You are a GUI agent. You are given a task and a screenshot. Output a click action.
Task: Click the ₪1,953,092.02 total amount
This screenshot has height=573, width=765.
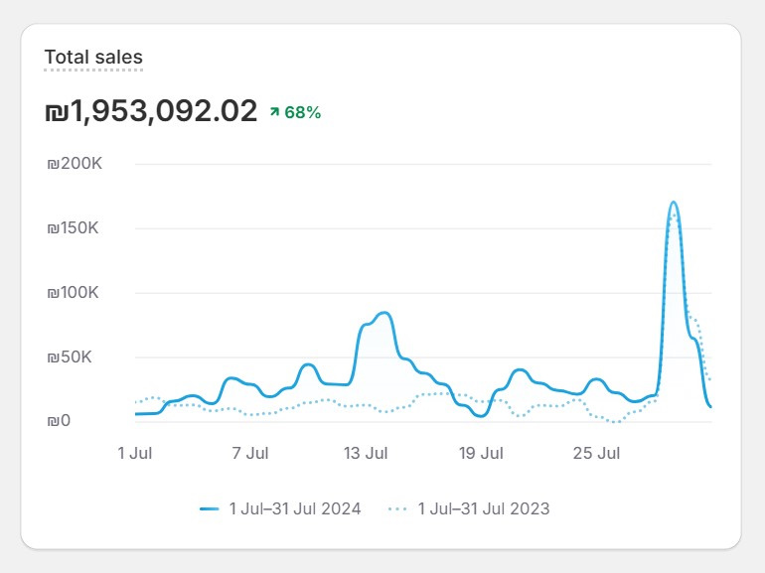pyautogui.click(x=151, y=111)
